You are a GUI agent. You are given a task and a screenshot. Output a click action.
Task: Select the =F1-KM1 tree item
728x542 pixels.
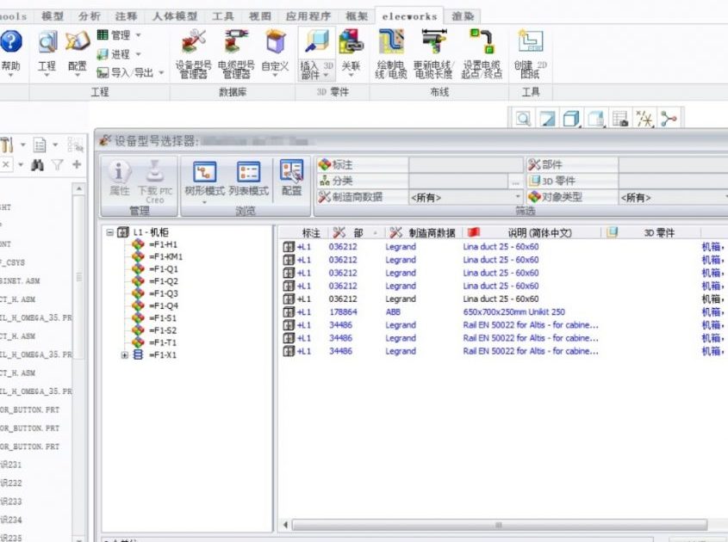[166, 256]
